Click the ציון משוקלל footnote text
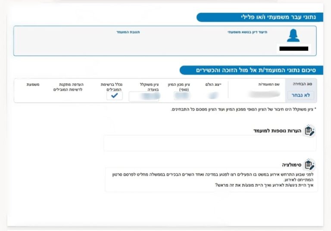 coord(244,109)
